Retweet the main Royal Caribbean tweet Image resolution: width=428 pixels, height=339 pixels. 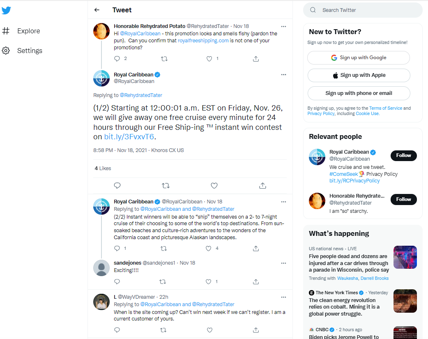(x=166, y=186)
